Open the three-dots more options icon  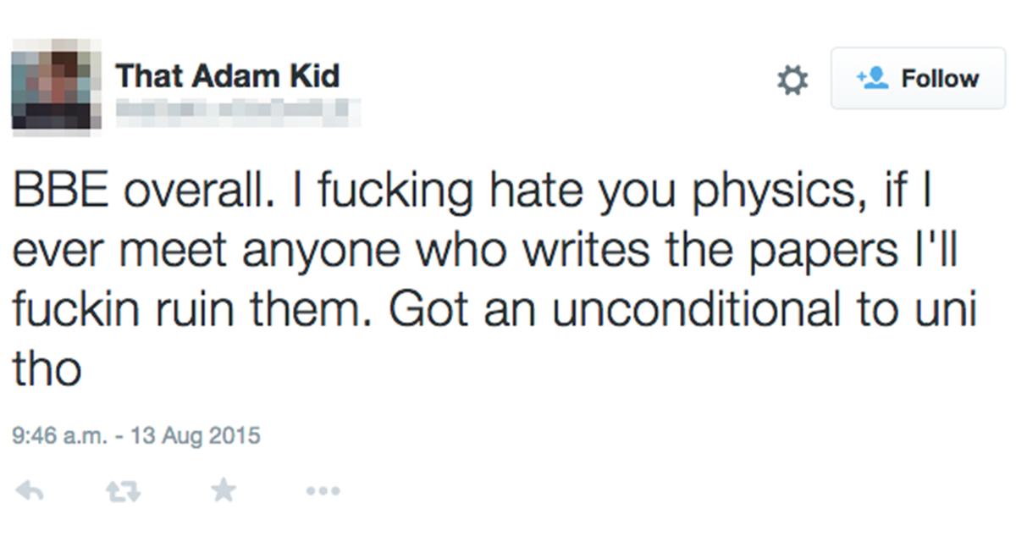point(323,490)
